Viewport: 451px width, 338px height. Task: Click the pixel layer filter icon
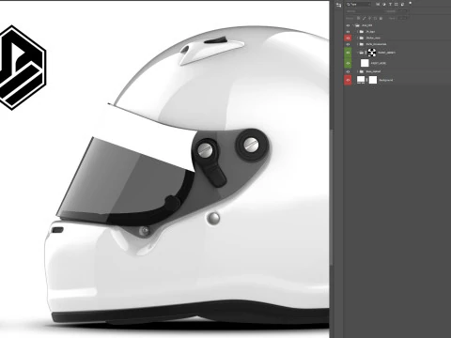(x=378, y=5)
